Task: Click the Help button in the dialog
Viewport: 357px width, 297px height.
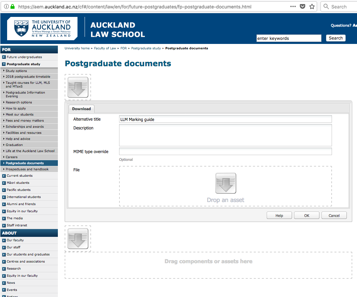Action: (x=279, y=216)
